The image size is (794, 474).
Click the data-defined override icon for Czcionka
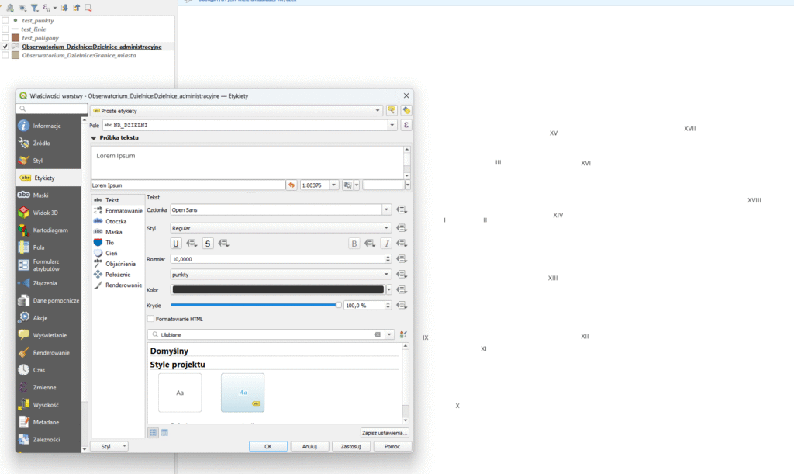[x=402, y=209]
